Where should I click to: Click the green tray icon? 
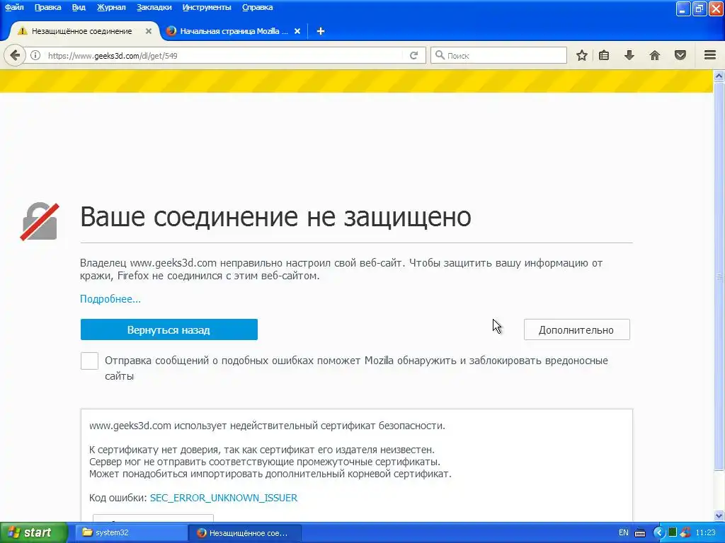pyautogui.click(x=673, y=533)
